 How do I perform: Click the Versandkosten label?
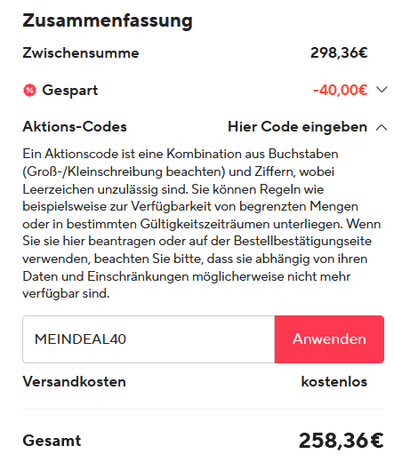75,381
